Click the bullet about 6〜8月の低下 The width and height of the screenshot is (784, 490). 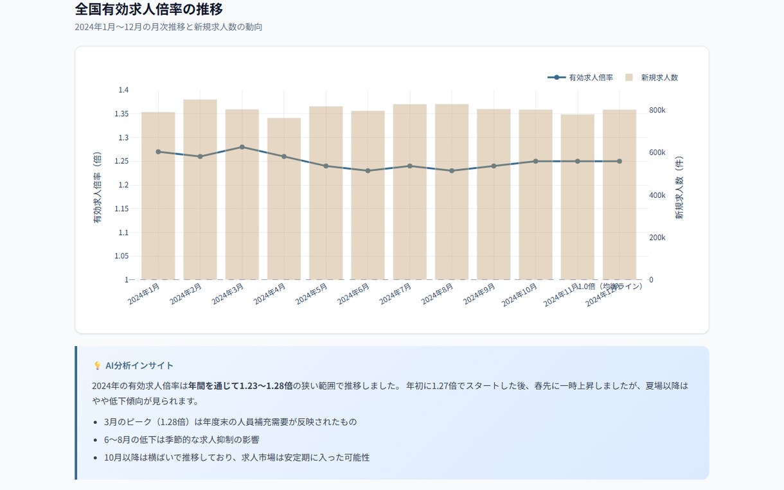[181, 440]
